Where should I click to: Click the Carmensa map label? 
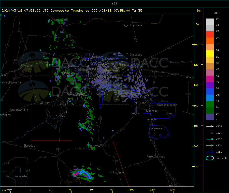[x=156, y=128]
